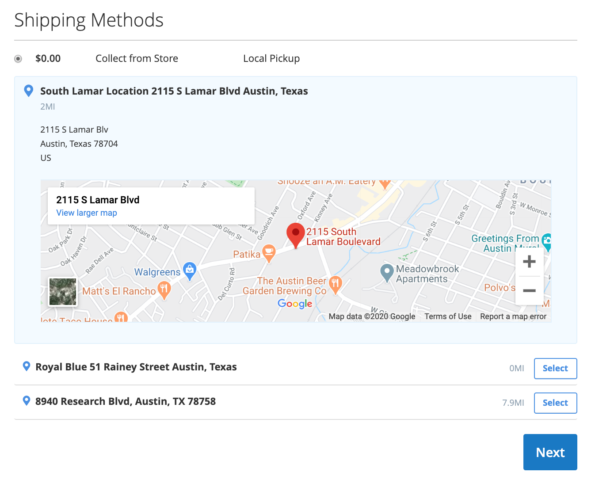The image size is (595, 480).
Task: Select the Royal Blue Rainey Street store
Action: pyautogui.click(x=555, y=369)
